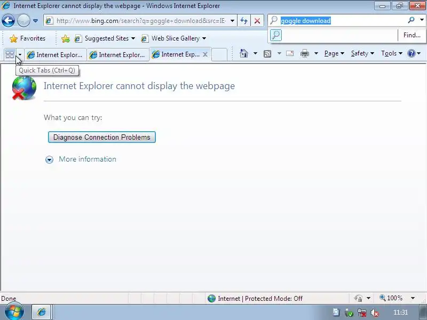Image resolution: width=427 pixels, height=320 pixels.
Task: Close the active tab with X
Action: pos(205,54)
